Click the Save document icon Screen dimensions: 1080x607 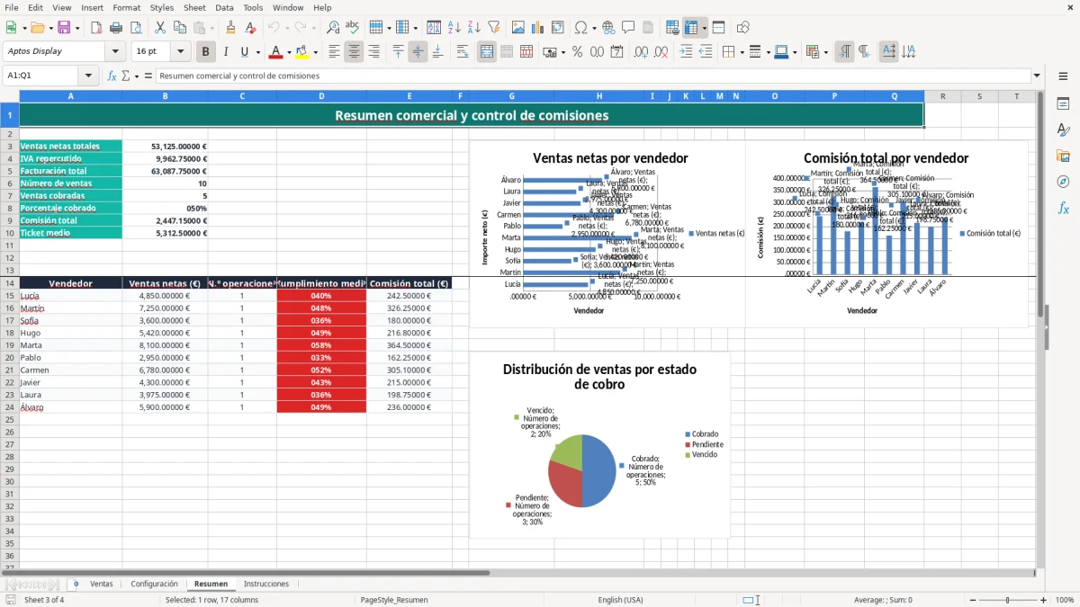click(x=62, y=28)
